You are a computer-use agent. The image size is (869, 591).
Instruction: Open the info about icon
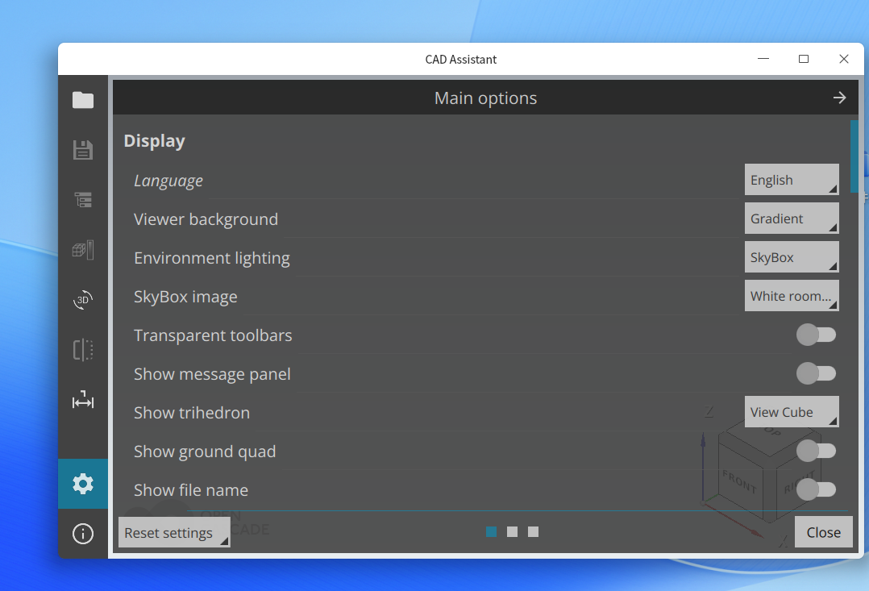(x=83, y=534)
